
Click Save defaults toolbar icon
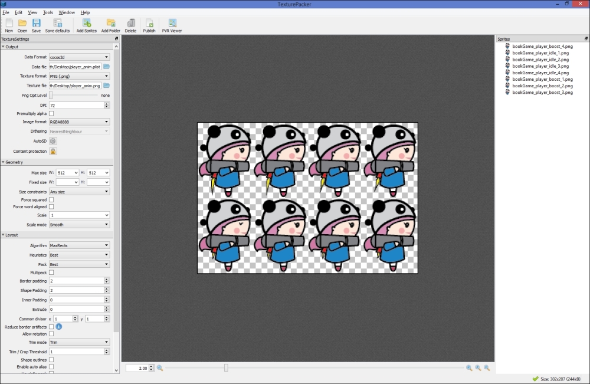coord(57,25)
